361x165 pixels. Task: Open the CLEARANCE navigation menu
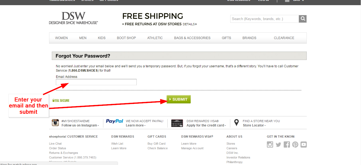pos(284,38)
